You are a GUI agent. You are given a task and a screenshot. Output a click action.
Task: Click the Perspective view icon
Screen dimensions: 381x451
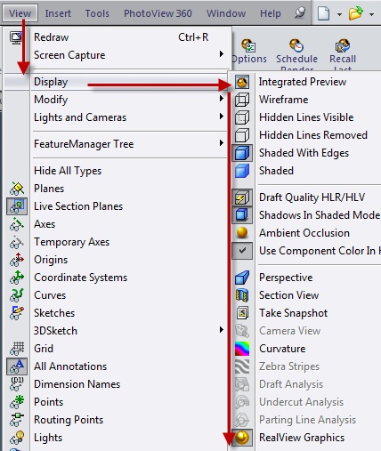pyautogui.click(x=242, y=278)
